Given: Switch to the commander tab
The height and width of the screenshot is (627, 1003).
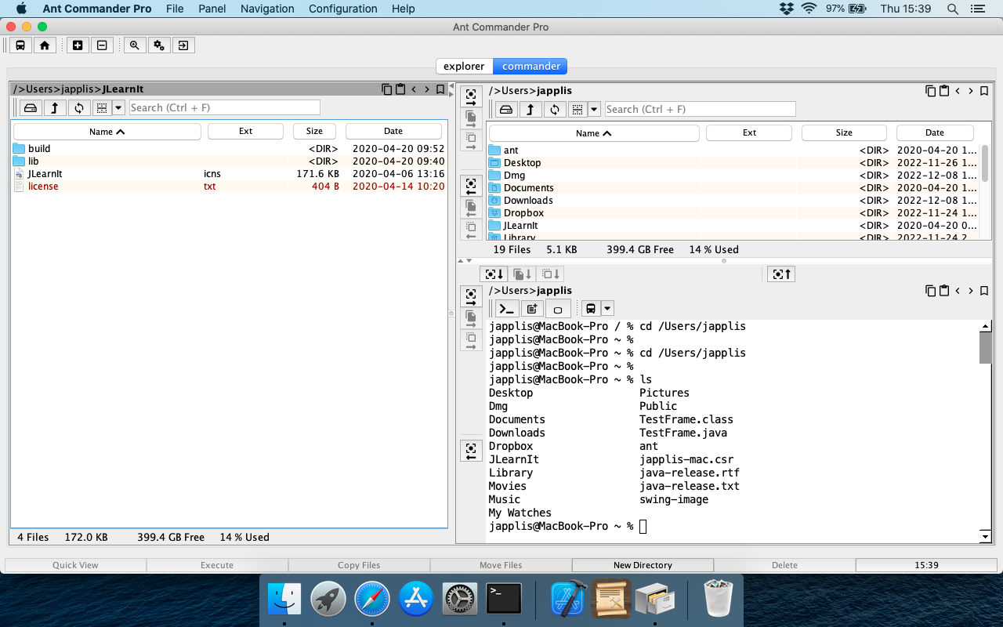Looking at the screenshot, I should (530, 67).
